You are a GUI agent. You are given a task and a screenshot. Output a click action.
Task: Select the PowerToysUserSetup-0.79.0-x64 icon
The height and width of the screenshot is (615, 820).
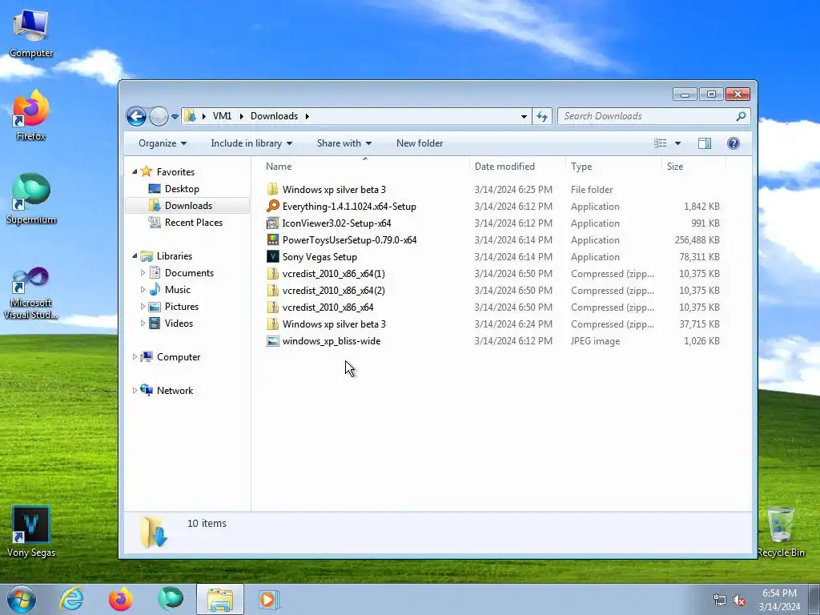pyautogui.click(x=272, y=239)
